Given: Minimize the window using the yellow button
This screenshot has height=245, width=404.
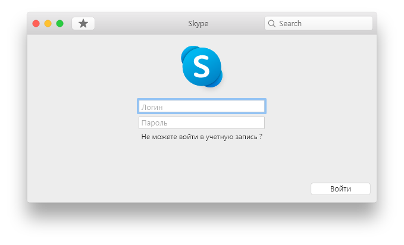Looking at the screenshot, I should [48, 23].
